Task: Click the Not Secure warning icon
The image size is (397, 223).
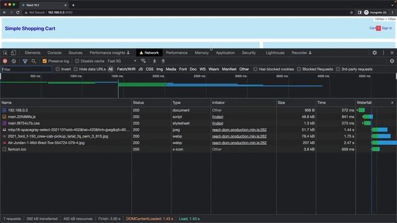Action: tap(26, 12)
